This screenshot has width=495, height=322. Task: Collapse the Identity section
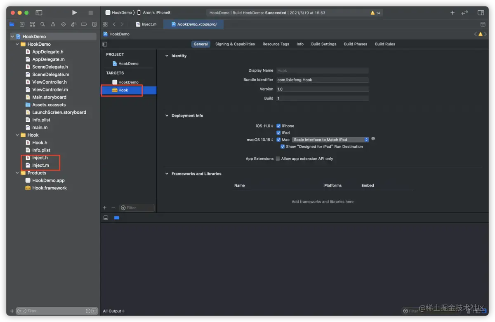coord(167,56)
